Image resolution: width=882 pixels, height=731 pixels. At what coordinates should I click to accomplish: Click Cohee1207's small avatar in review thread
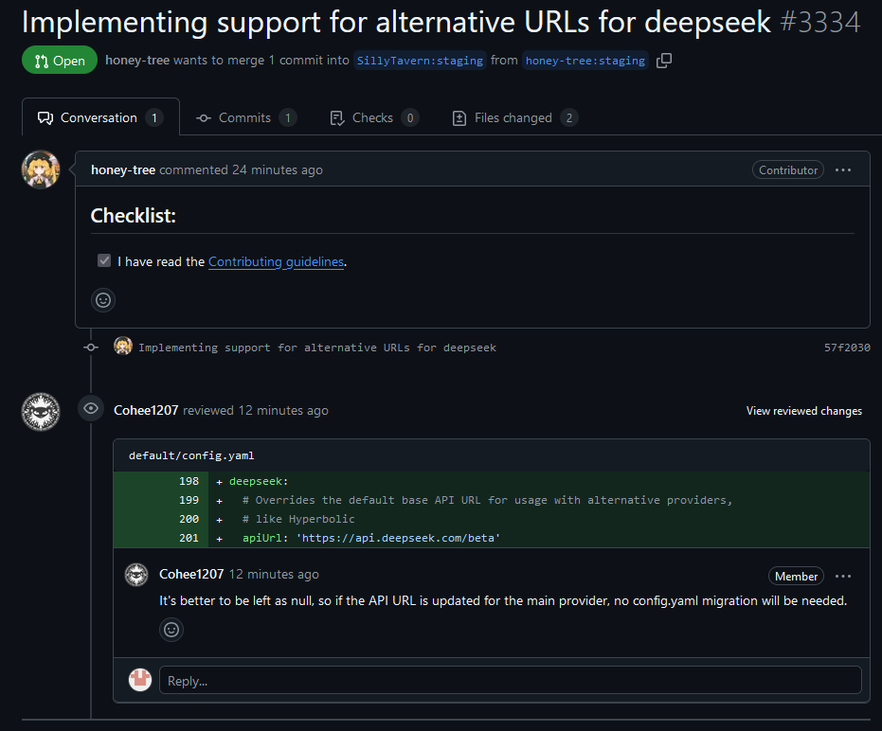136,575
